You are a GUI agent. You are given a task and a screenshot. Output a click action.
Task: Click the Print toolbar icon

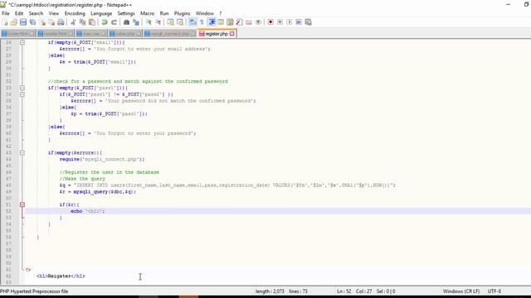click(x=61, y=22)
